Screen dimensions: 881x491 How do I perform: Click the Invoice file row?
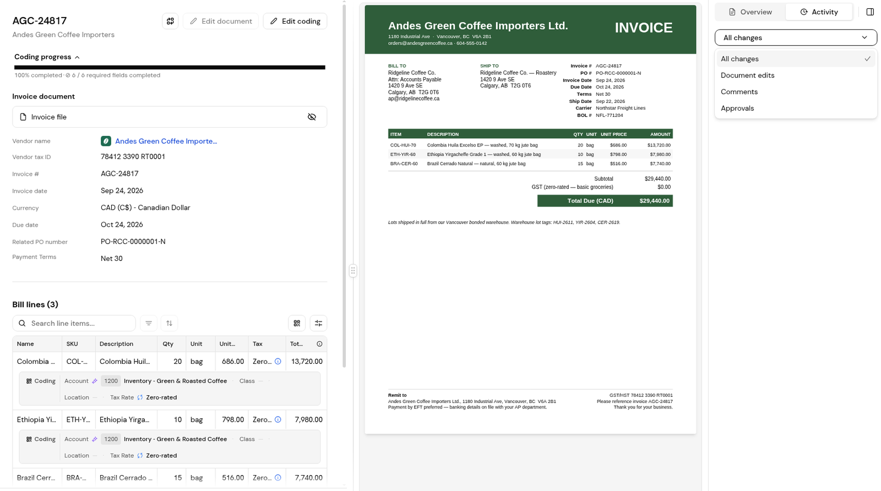pos(170,117)
